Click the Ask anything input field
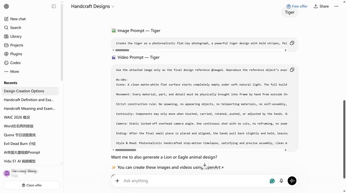Viewport: 346px width, 193px height. (x=194, y=181)
